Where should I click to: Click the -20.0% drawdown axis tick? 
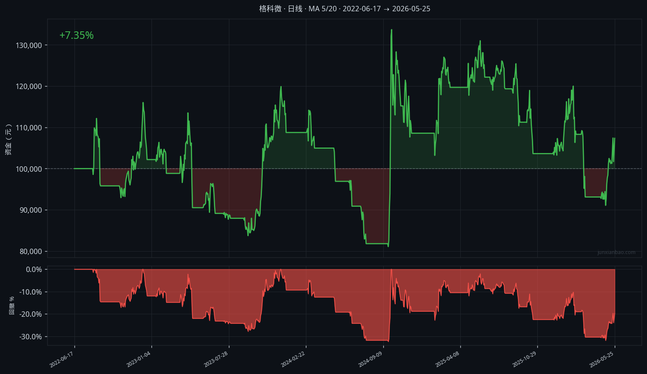point(31,314)
